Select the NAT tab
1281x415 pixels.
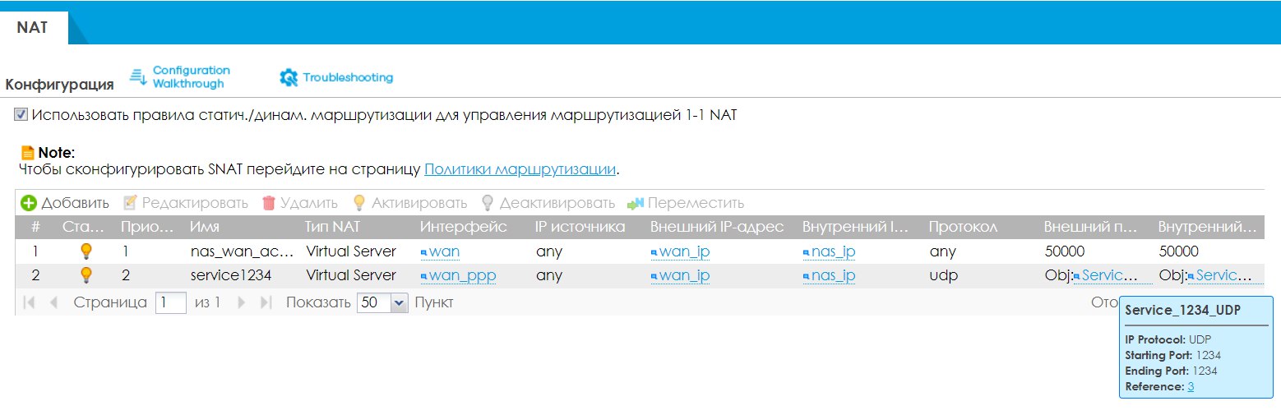click(33, 27)
